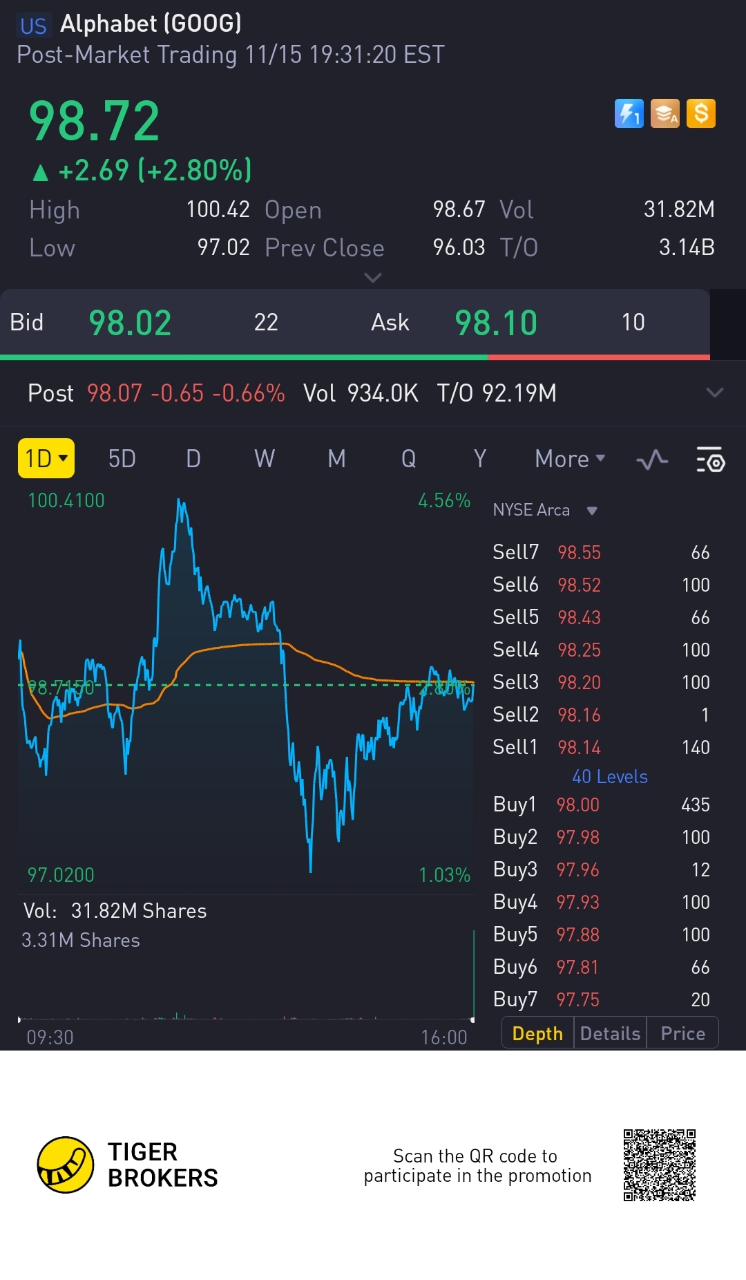Tap the 'Scan the QR code' promotion text
Viewport: 746px width, 1280px height.
coord(477,1166)
